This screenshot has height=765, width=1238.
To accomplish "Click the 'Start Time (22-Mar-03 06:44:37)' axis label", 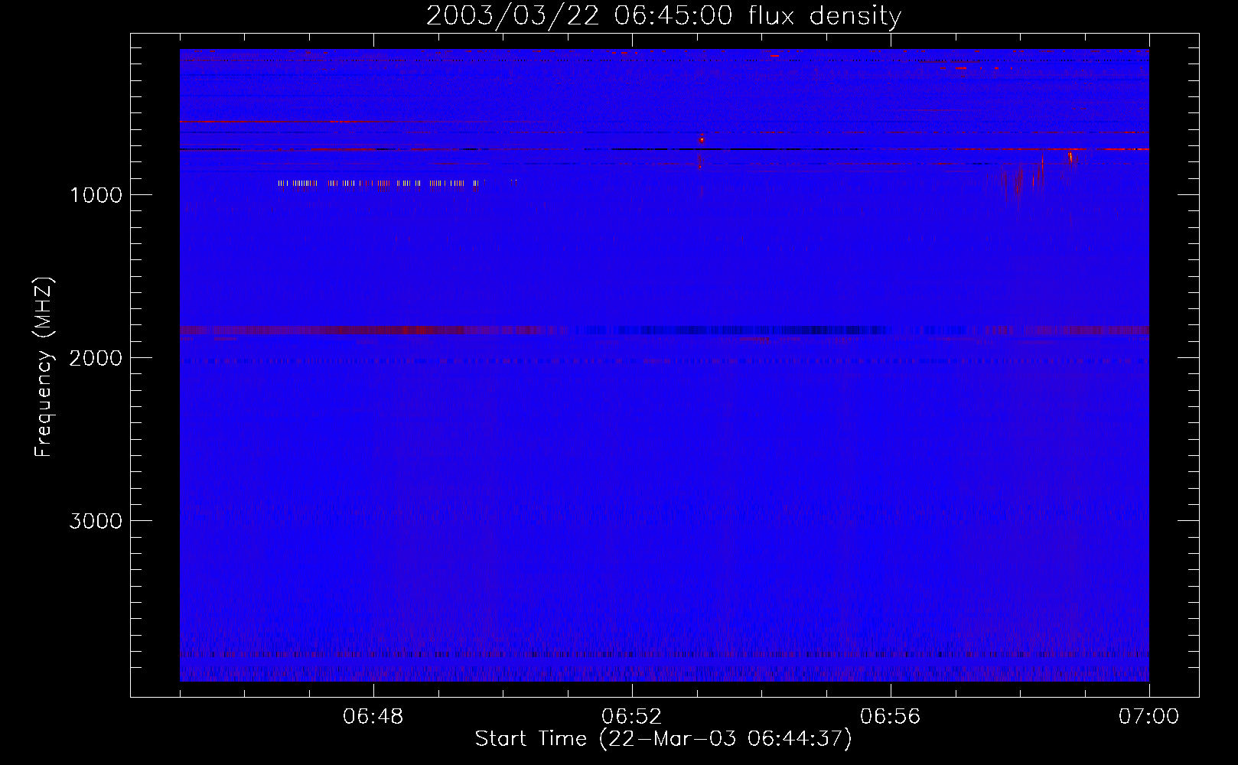I will point(663,739).
